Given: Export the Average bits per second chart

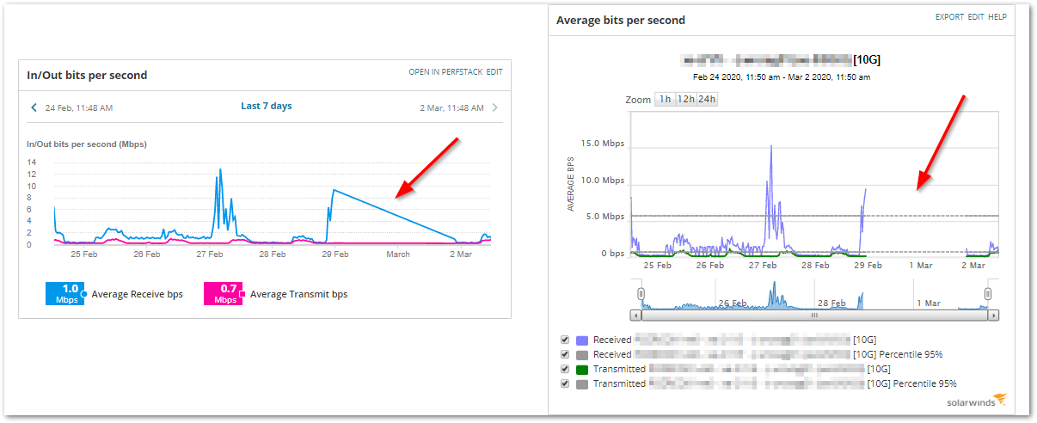Looking at the screenshot, I should 949,17.
